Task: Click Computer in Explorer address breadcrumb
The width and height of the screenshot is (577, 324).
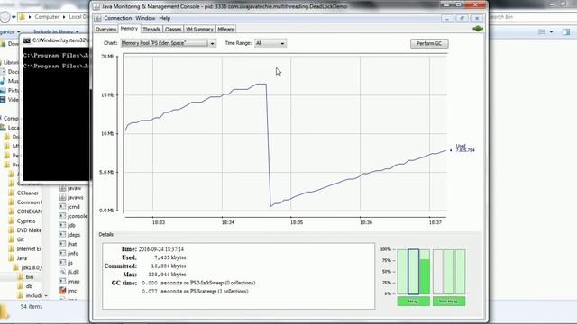Action: click(x=47, y=17)
